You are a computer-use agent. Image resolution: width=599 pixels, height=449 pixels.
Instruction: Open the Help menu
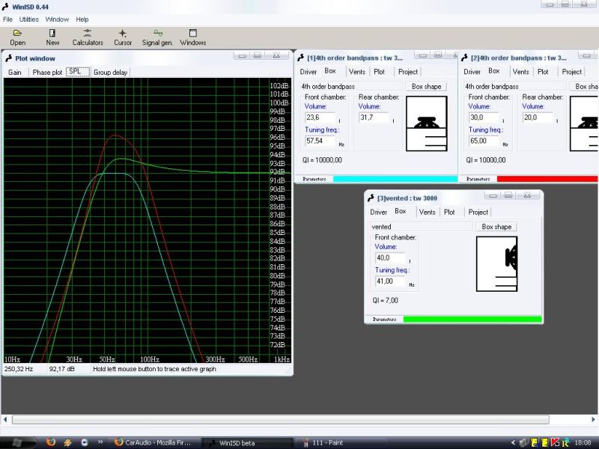point(82,19)
